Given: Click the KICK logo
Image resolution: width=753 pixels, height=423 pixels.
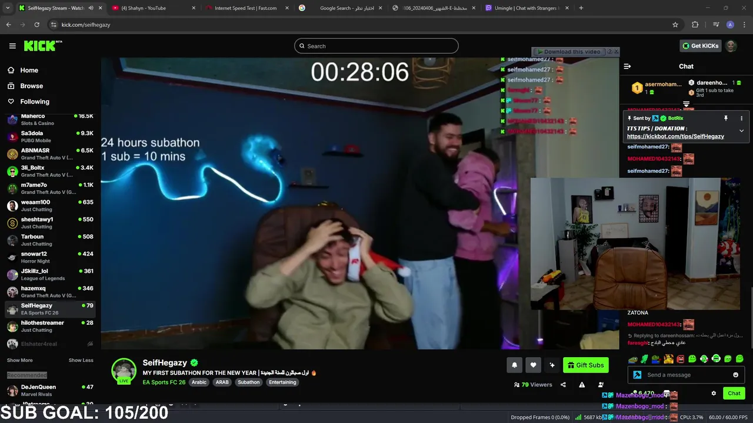Looking at the screenshot, I should tap(43, 46).
